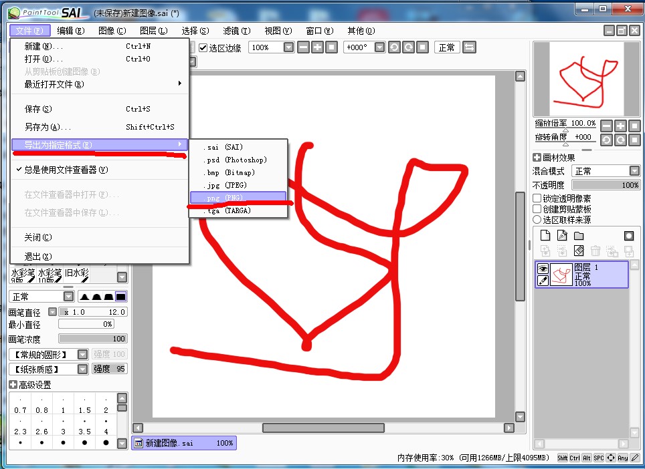This screenshot has width=645, height=469.
Task: Open the brush mode 正常 dropdown
Action: pyautogui.click(x=69, y=297)
